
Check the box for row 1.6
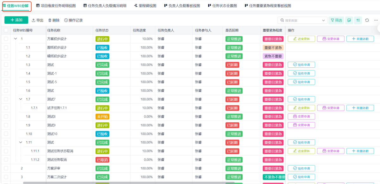[6, 90]
